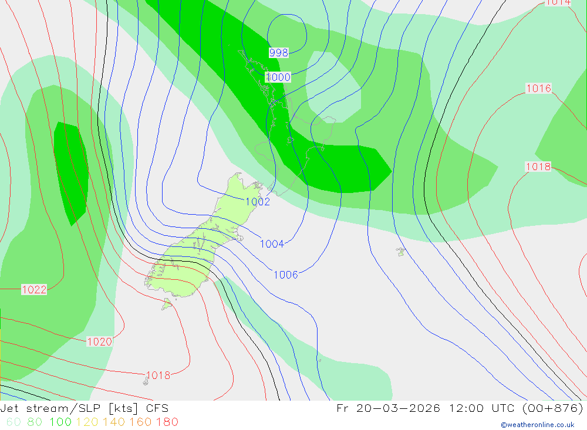Click the 100 kts legend value
The width and height of the screenshot is (587, 430).
click(x=60, y=422)
